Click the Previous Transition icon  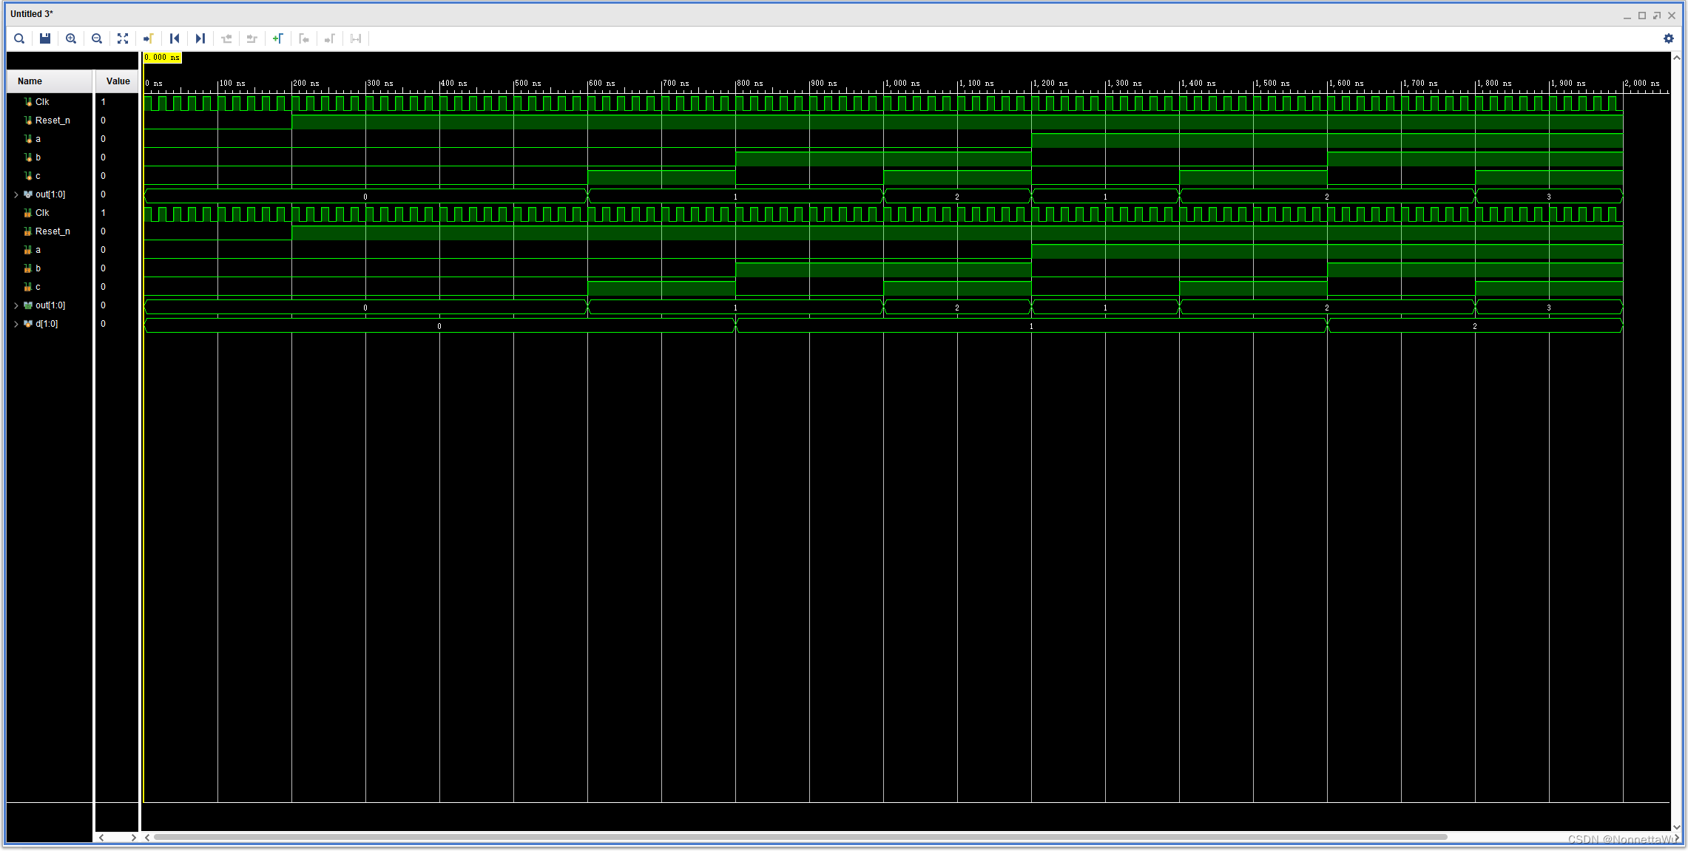[226, 38]
